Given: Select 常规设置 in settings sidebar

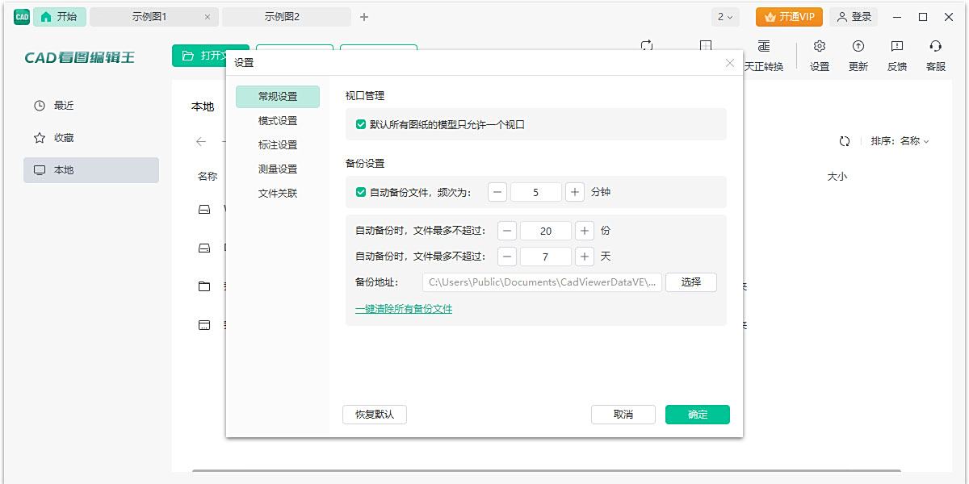Looking at the screenshot, I should tap(278, 97).
